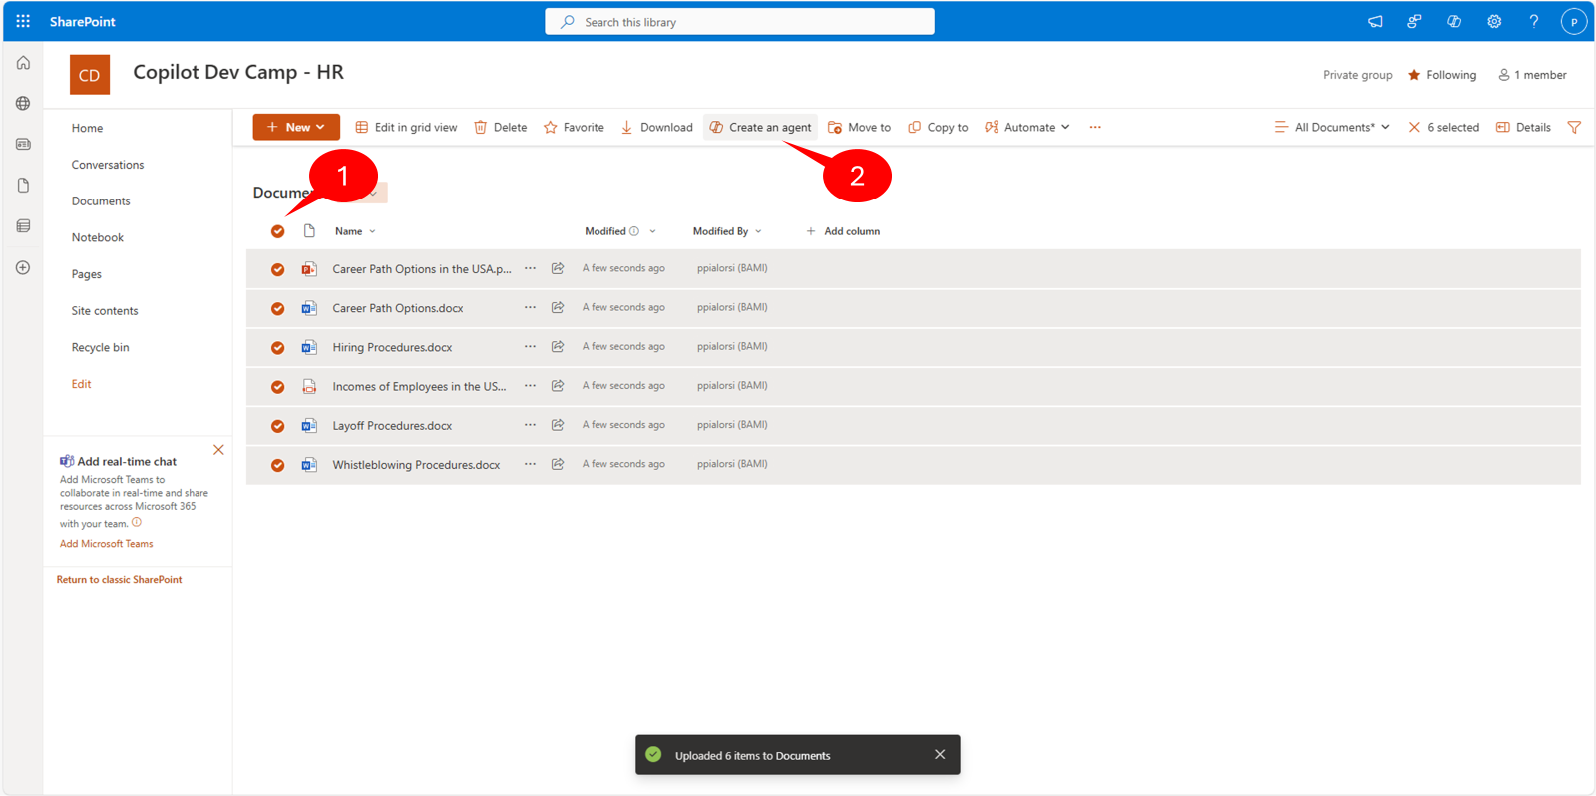
Task: Open the toolbar overflow ellipsis menu
Action: (x=1095, y=127)
